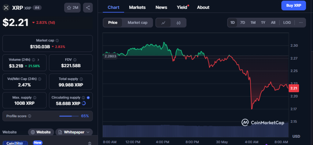
Task: Click the 2.2803 opening price label
Action: pos(110,56)
